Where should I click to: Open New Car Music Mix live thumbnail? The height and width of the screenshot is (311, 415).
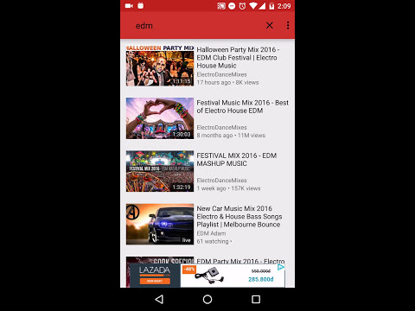(160, 225)
